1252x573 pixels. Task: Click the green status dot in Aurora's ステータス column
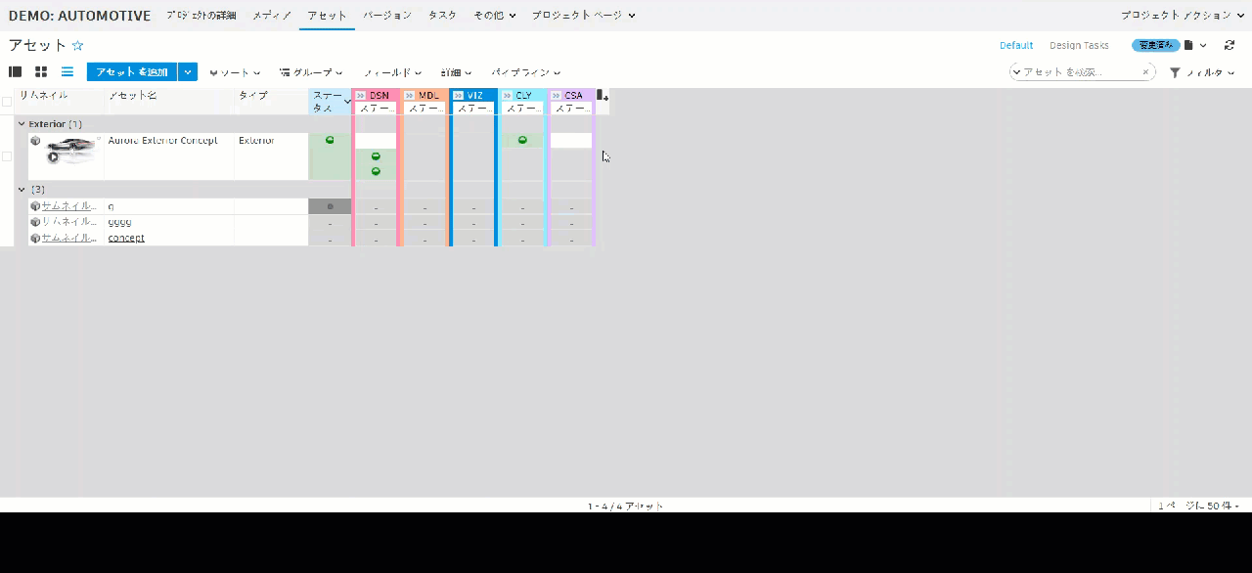click(330, 141)
